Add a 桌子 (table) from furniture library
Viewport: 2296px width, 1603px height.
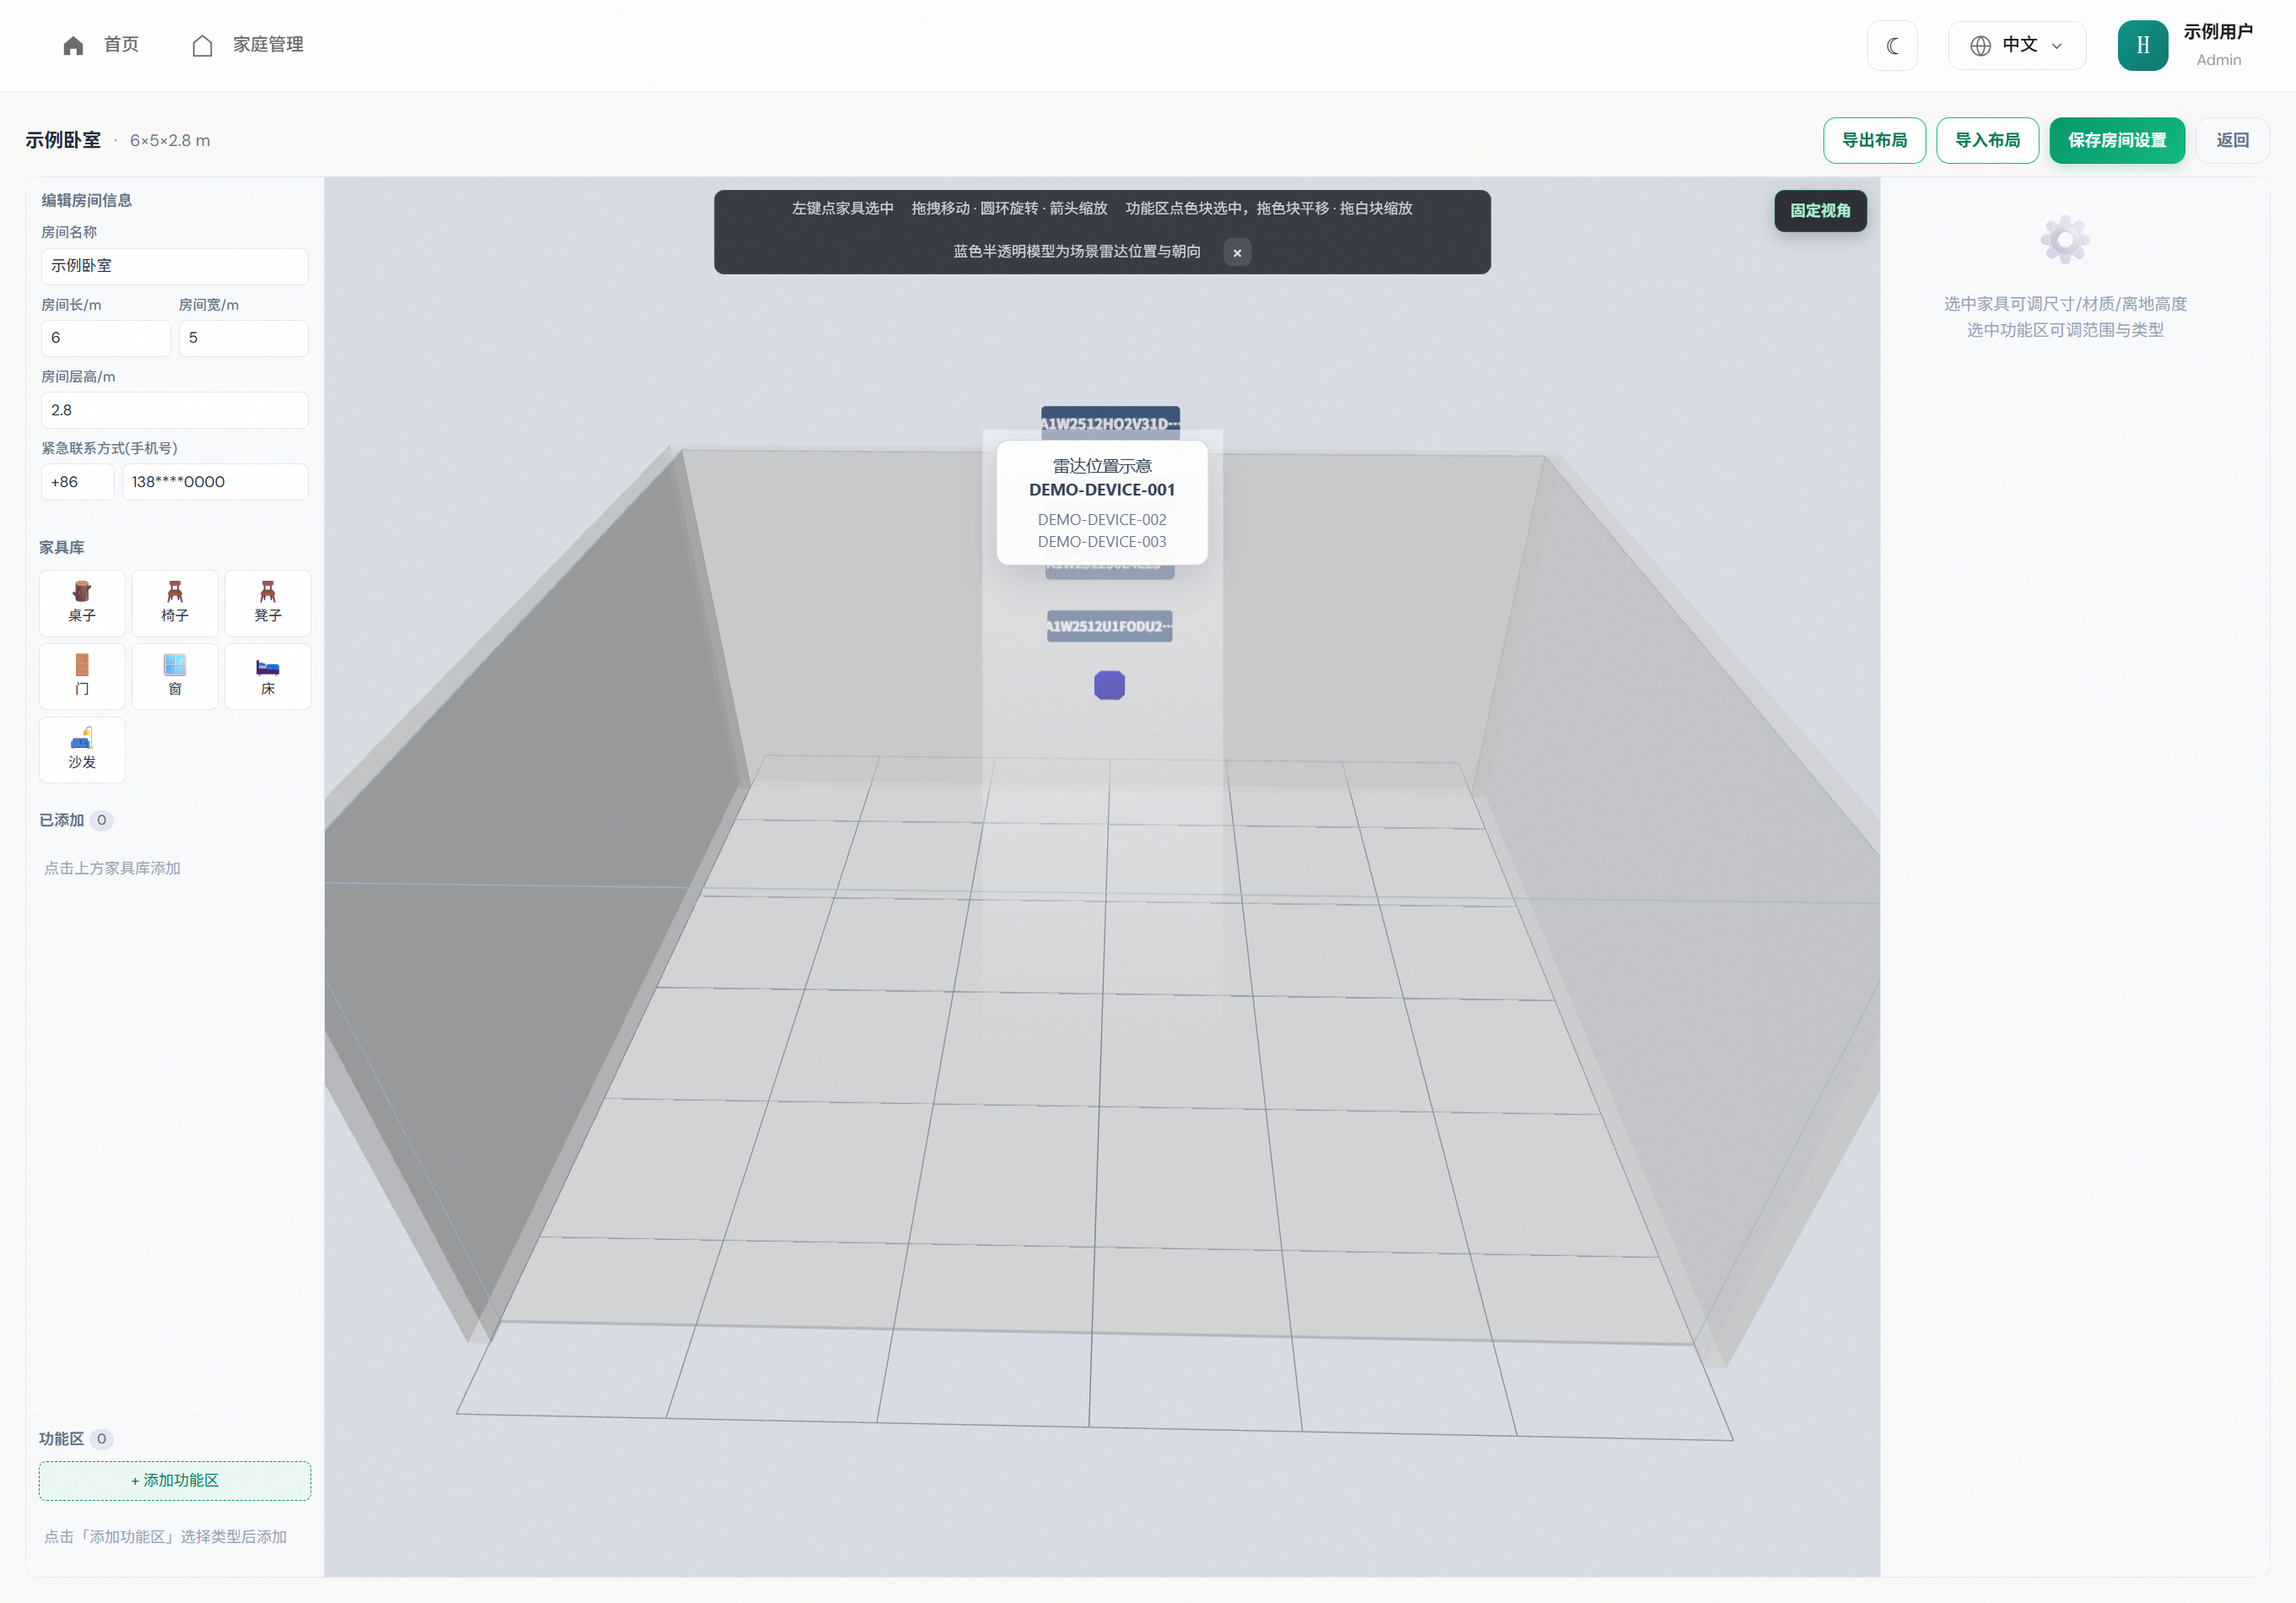(x=82, y=603)
